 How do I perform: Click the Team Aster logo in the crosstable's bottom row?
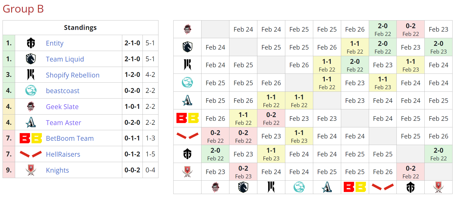tap(327, 187)
